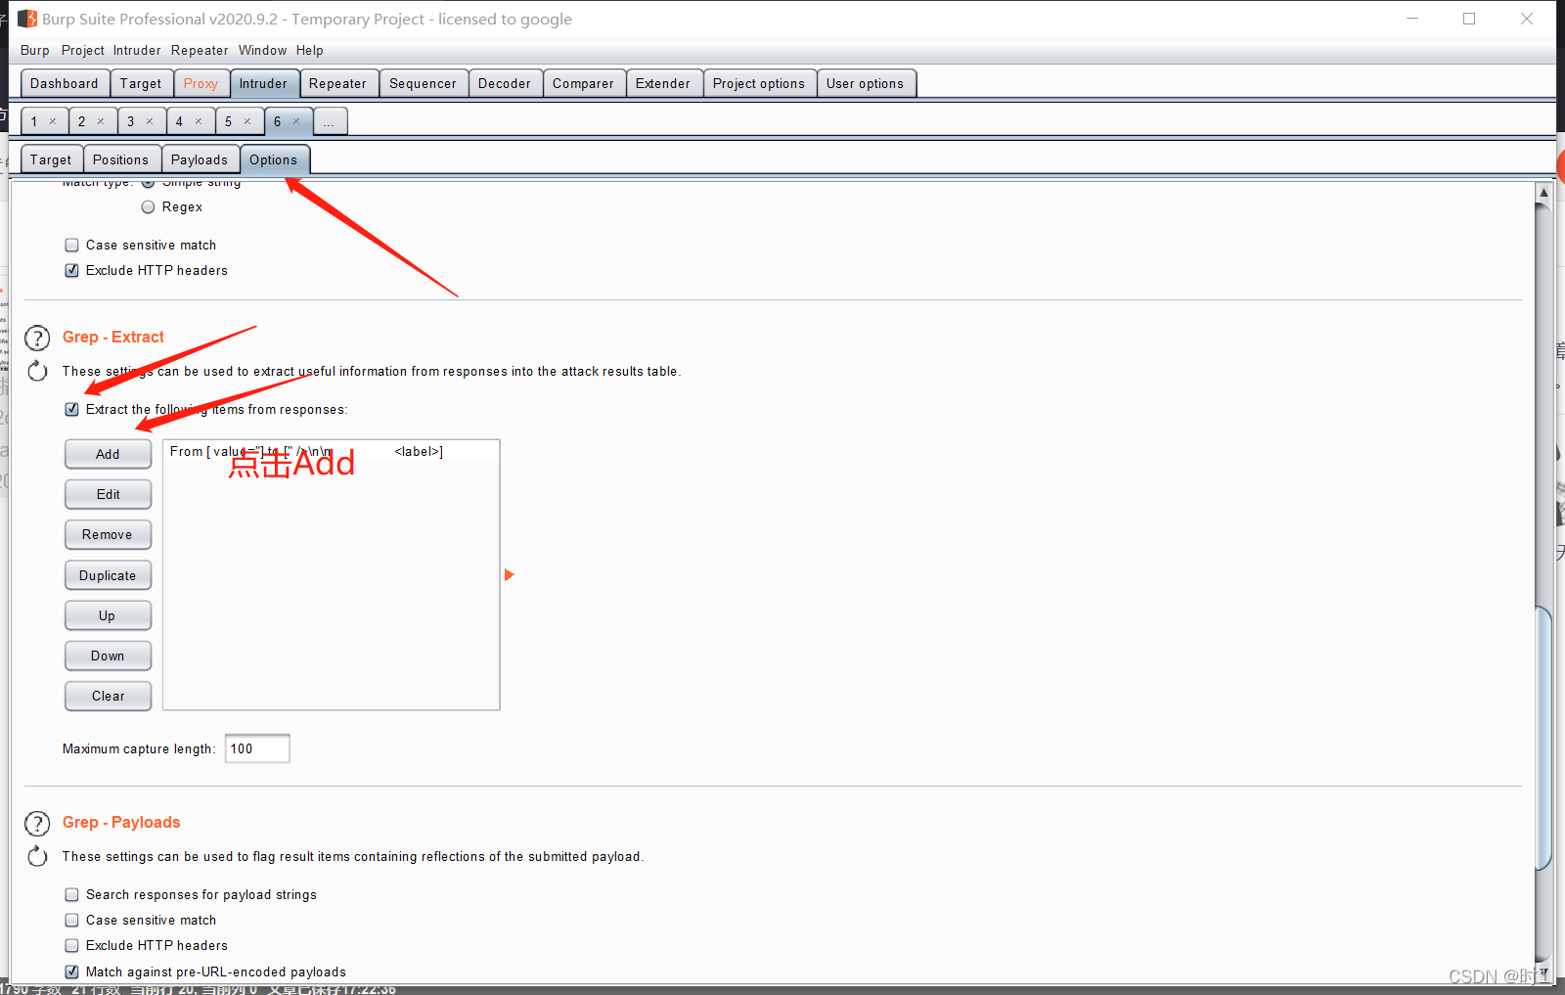The image size is (1565, 995).
Task: Open the Intruder menu
Action: click(x=137, y=51)
